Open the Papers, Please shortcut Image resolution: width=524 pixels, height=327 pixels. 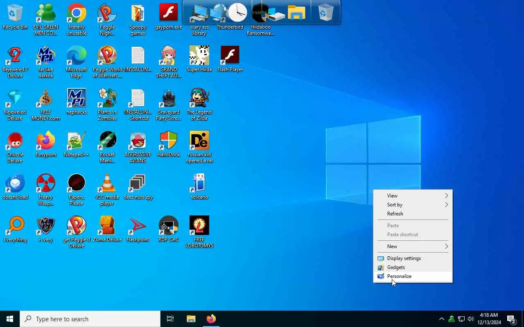coord(77,190)
